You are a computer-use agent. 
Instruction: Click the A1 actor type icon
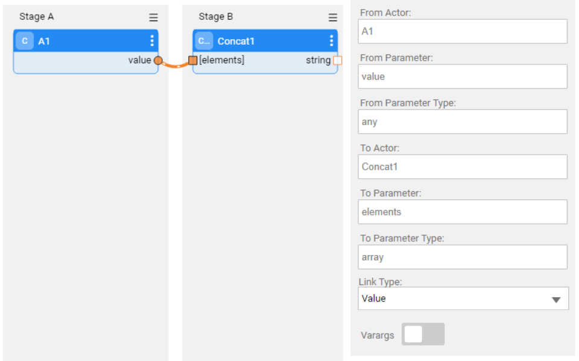tap(25, 41)
